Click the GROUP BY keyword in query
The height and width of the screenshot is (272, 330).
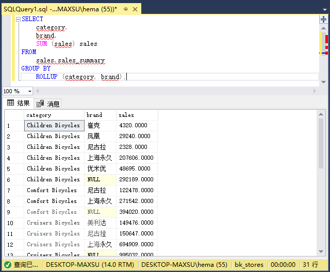(x=36, y=69)
